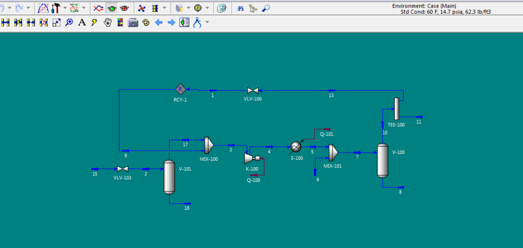The width and height of the screenshot is (523, 248).
Task: Click the yellow gauge icon
Action: (x=198, y=8)
